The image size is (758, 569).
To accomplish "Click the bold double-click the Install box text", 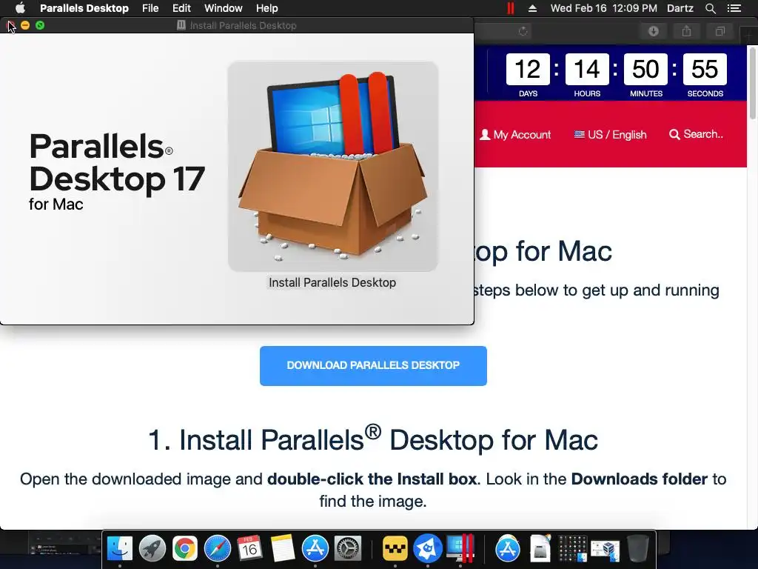I will pyautogui.click(x=372, y=479).
